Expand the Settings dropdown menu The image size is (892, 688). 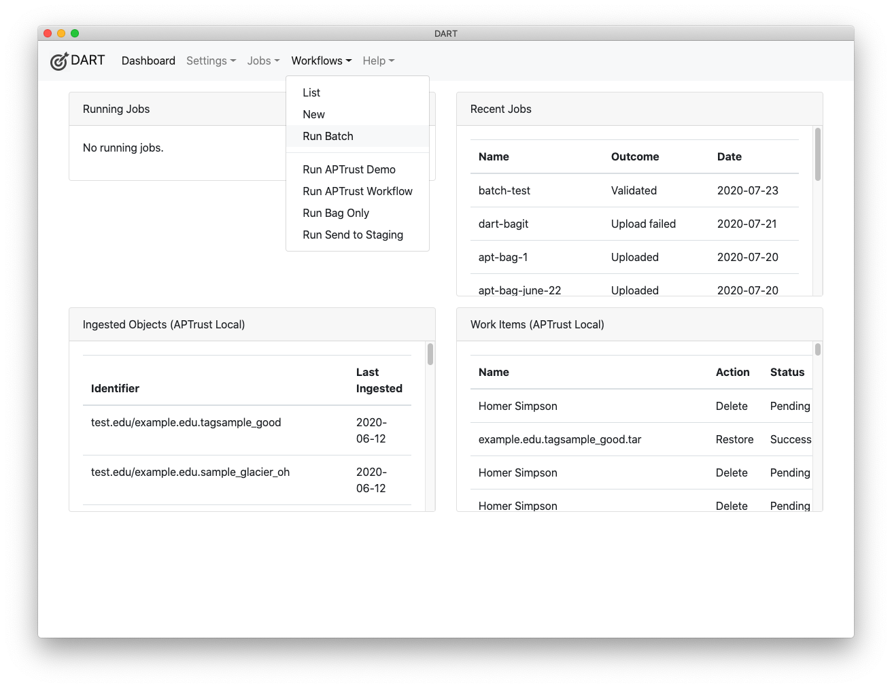[211, 61]
